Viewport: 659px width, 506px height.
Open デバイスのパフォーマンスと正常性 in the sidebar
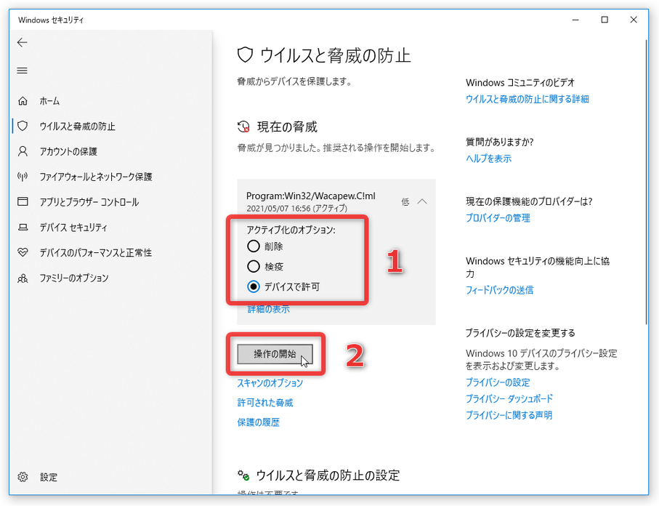tap(96, 252)
